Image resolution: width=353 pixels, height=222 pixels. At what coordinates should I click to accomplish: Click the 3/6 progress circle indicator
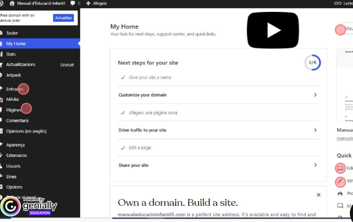312,62
